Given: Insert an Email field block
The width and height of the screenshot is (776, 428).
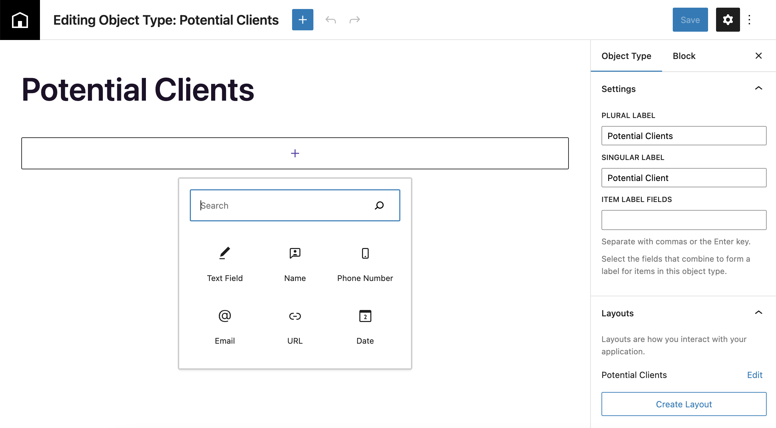Looking at the screenshot, I should click(225, 327).
